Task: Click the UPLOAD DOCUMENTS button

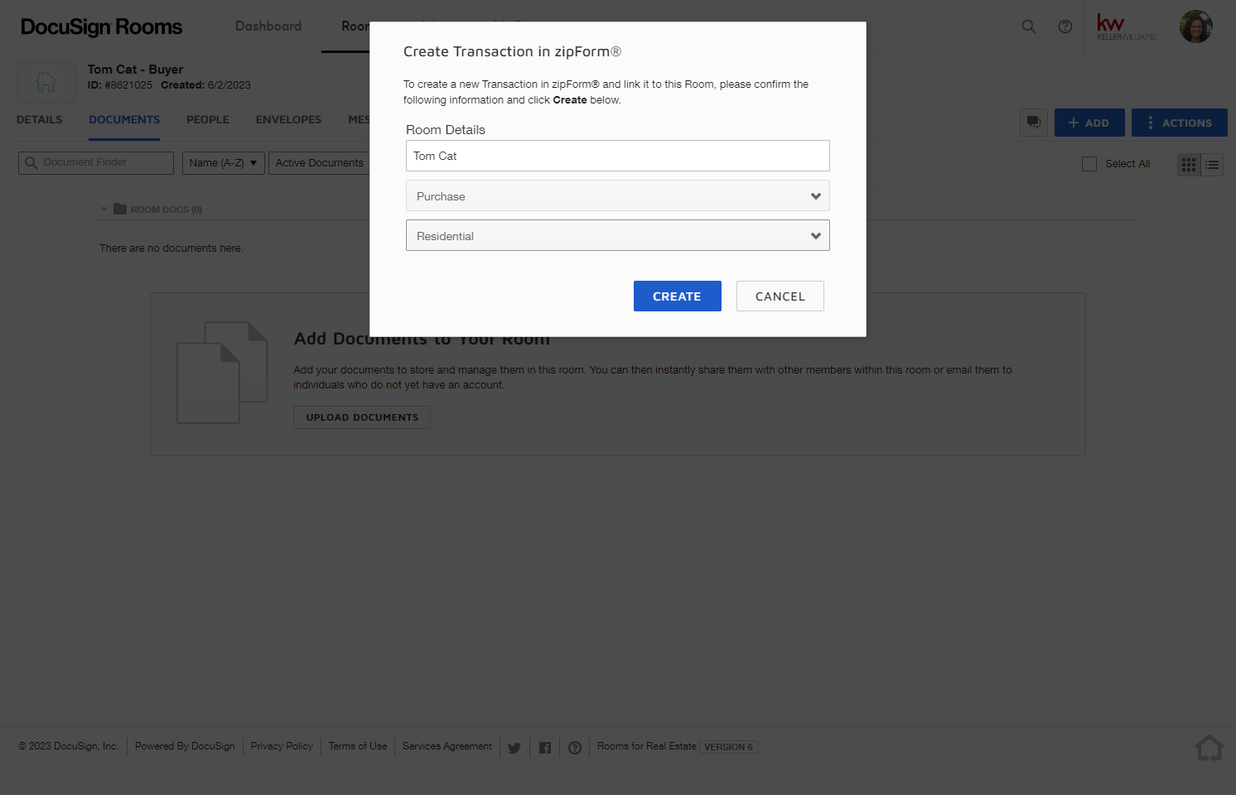Action: [x=362, y=417]
